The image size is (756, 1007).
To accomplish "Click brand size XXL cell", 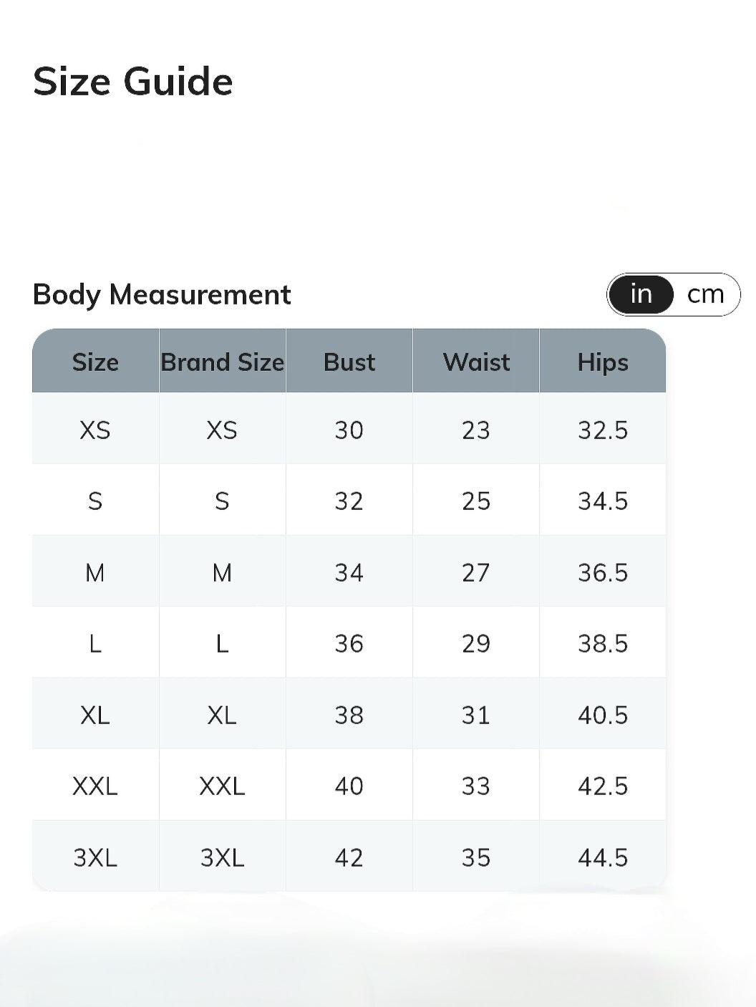I will (x=222, y=786).
